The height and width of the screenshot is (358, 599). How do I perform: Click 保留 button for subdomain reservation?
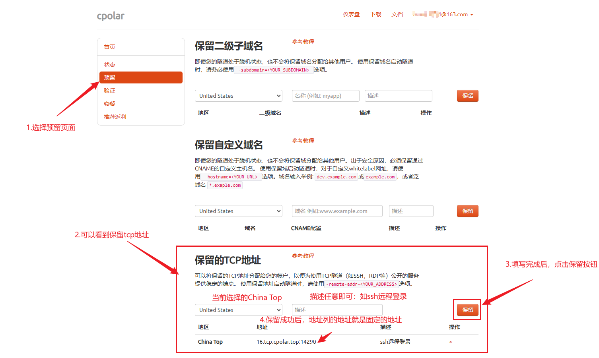[x=467, y=95]
